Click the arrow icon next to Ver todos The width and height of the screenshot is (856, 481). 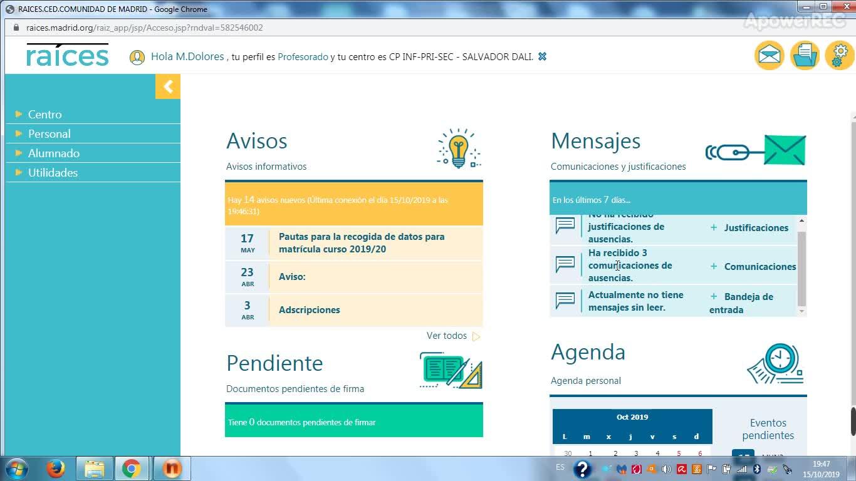(476, 336)
